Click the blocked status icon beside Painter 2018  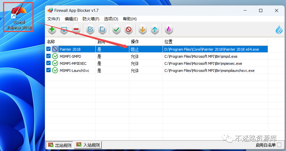click(x=55, y=49)
